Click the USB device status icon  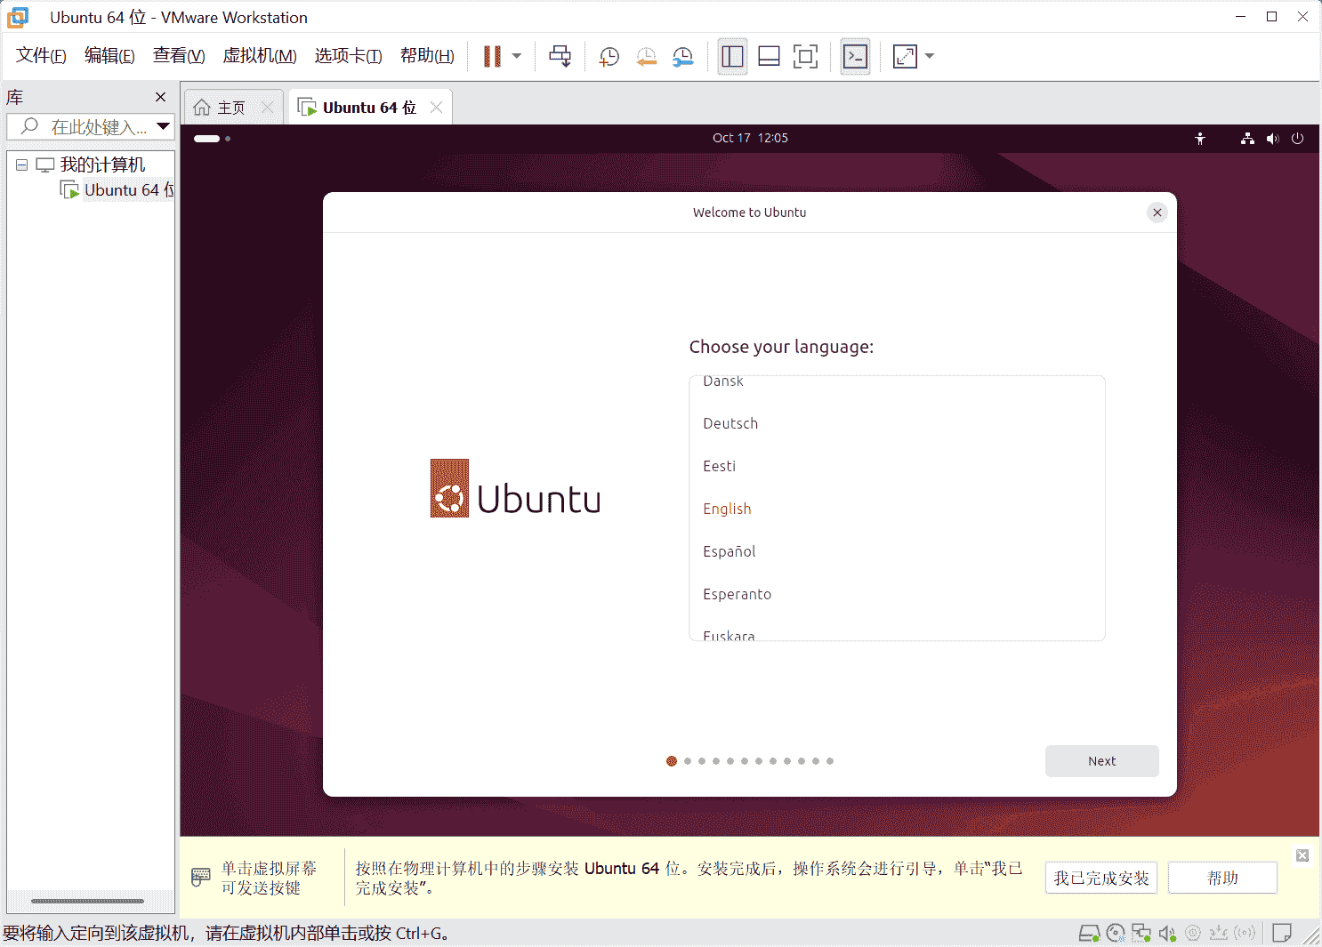click(x=1219, y=933)
